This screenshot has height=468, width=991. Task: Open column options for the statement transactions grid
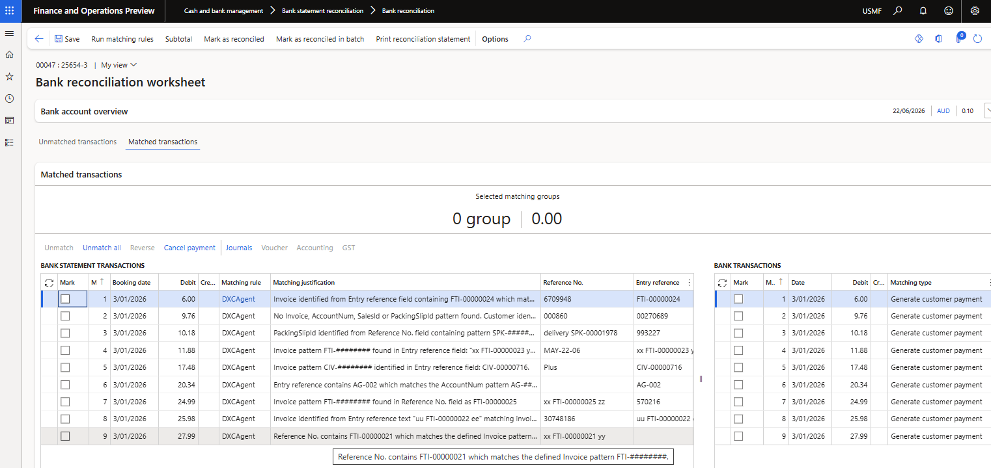coord(689,283)
